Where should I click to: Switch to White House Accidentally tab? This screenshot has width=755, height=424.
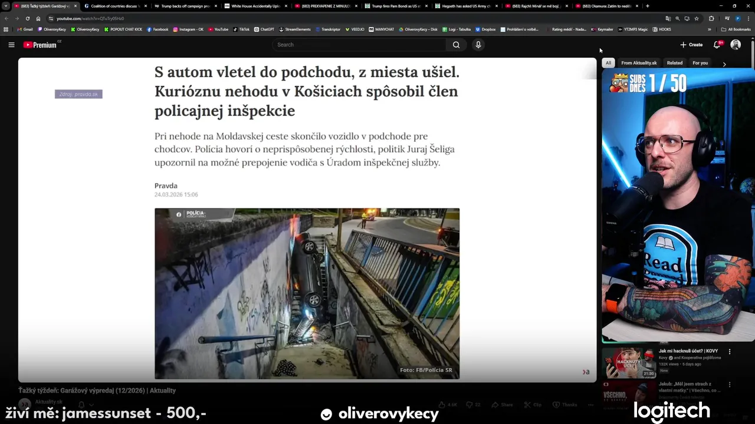255,6
